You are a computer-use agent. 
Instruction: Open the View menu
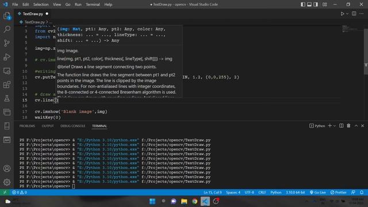57,5
